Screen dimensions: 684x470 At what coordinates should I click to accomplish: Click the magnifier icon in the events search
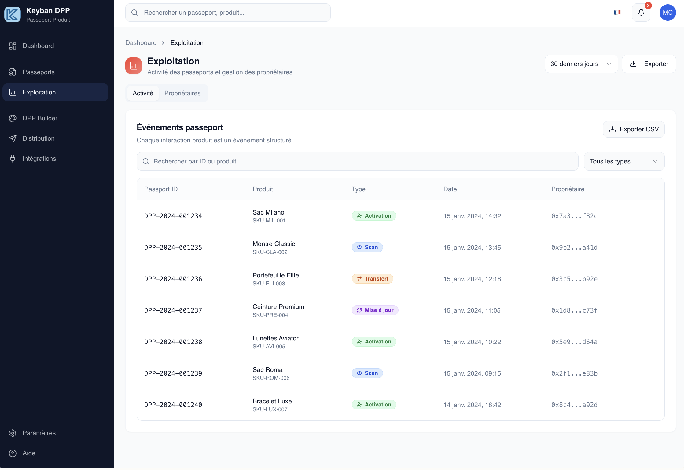(x=146, y=161)
